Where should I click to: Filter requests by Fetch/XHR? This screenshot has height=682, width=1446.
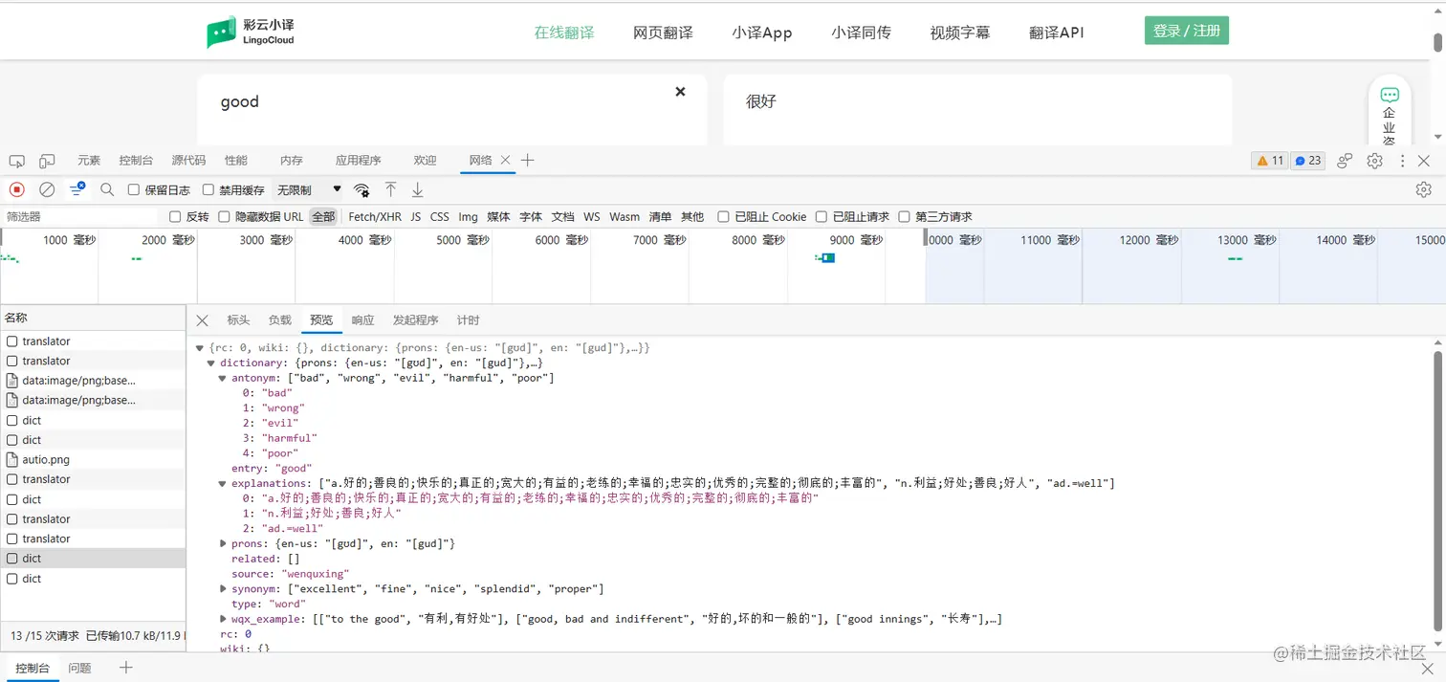(375, 217)
